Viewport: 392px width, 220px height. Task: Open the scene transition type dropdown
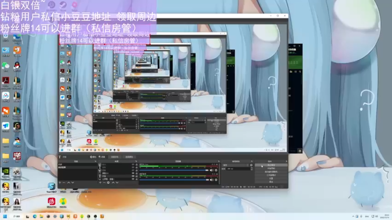236,165
